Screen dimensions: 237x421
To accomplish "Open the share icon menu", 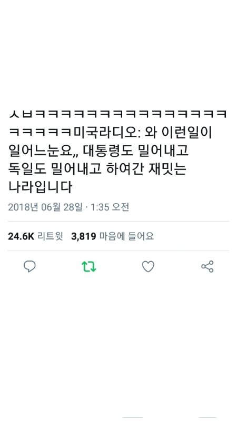I will [x=208, y=267].
